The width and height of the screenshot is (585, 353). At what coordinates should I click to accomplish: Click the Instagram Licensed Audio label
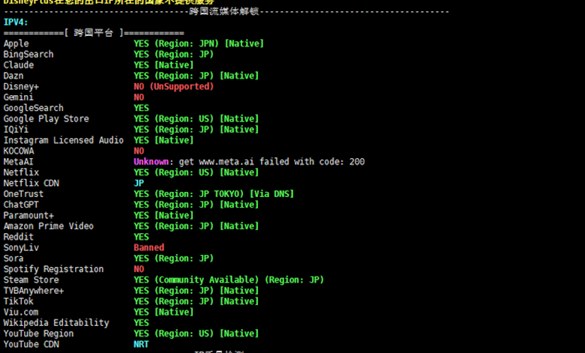pos(64,140)
